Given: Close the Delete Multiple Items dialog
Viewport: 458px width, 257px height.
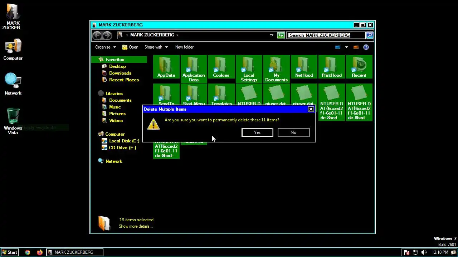Looking at the screenshot, I should tap(311, 109).
